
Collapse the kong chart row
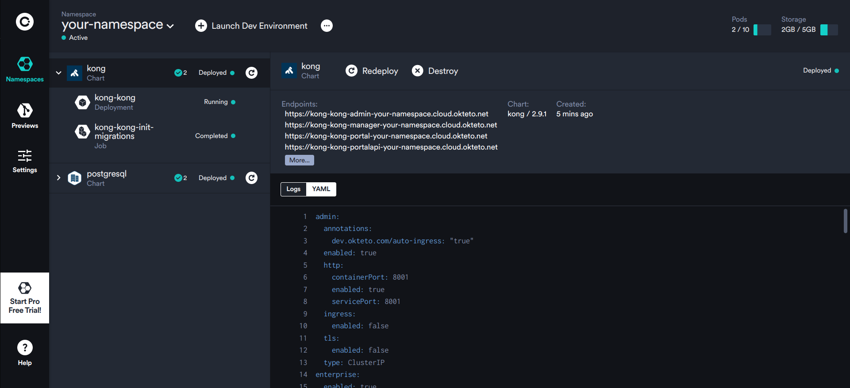58,73
